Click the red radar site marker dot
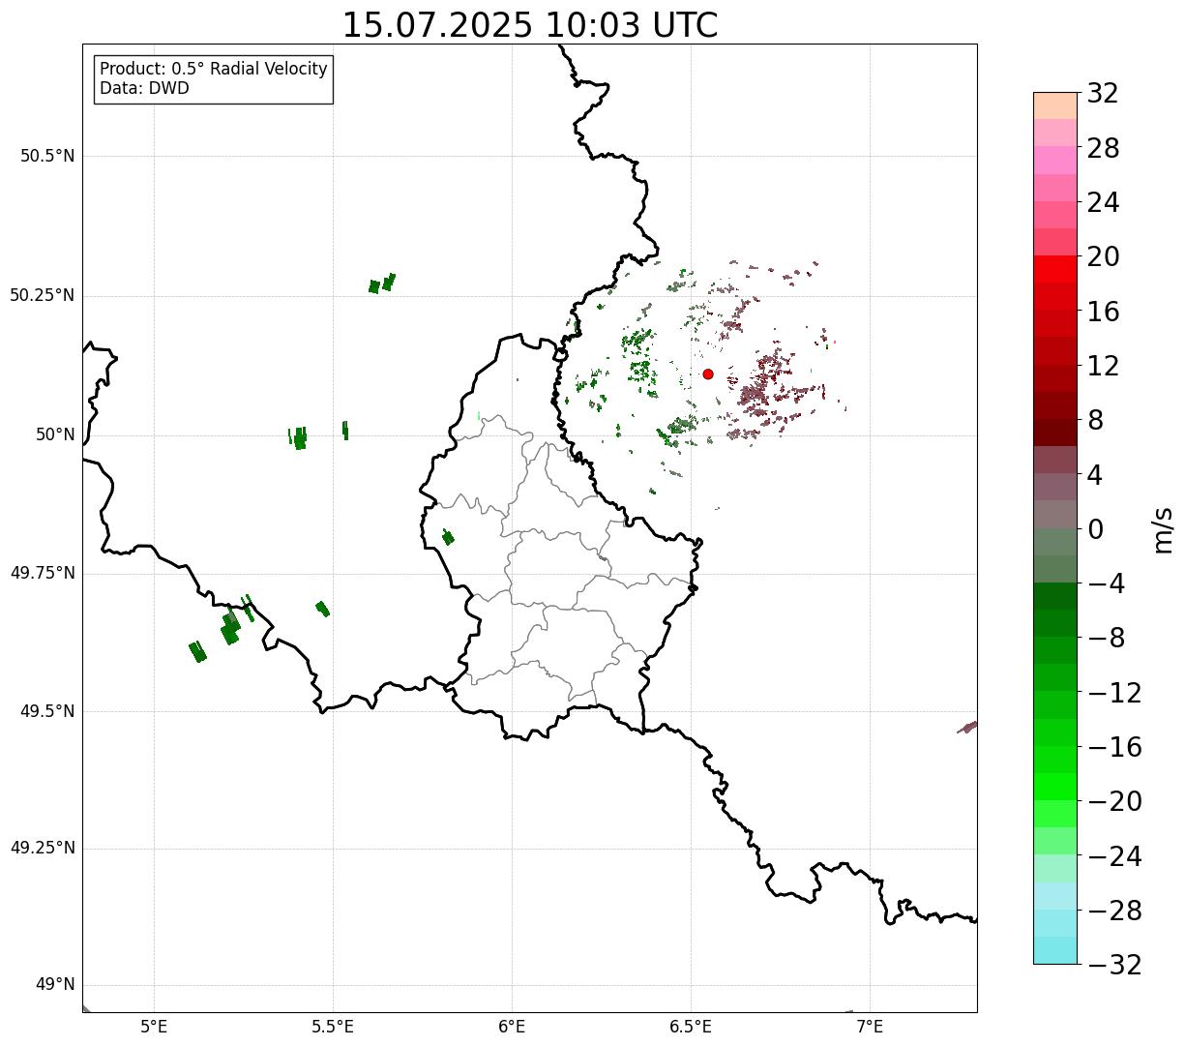 pos(708,374)
